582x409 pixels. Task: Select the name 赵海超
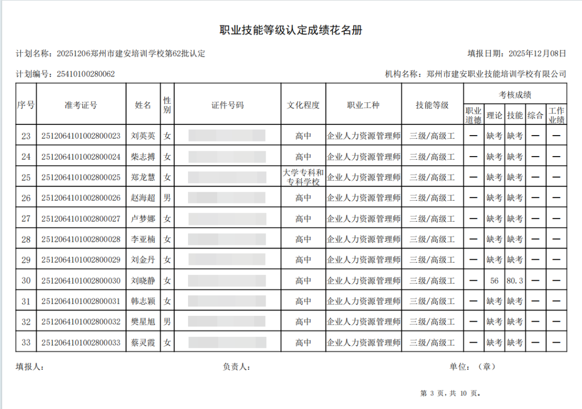pyautogui.click(x=143, y=198)
